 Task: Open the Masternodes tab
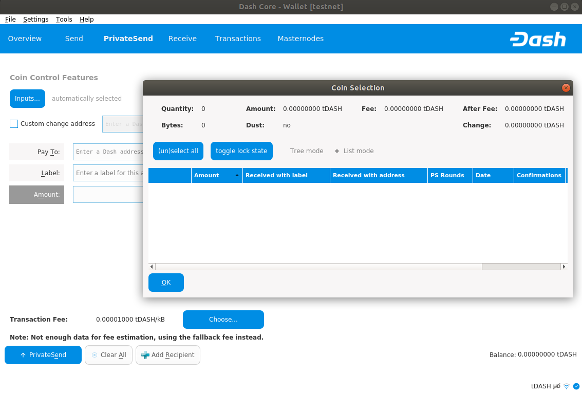tap(301, 39)
